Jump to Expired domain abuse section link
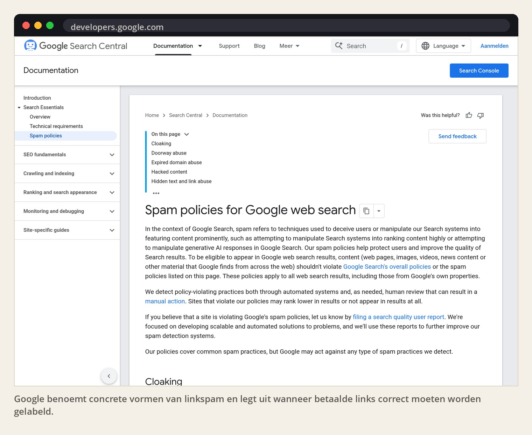 176,163
